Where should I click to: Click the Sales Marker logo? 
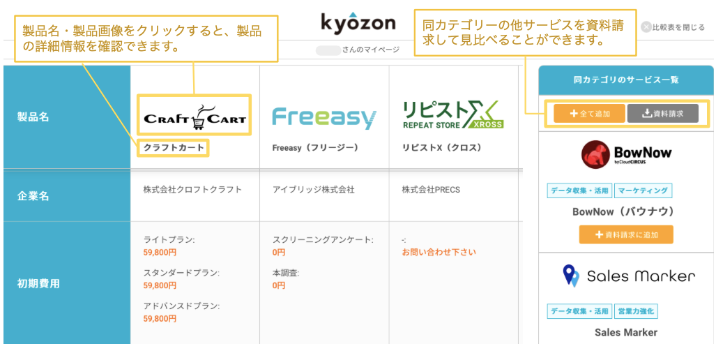(625, 276)
